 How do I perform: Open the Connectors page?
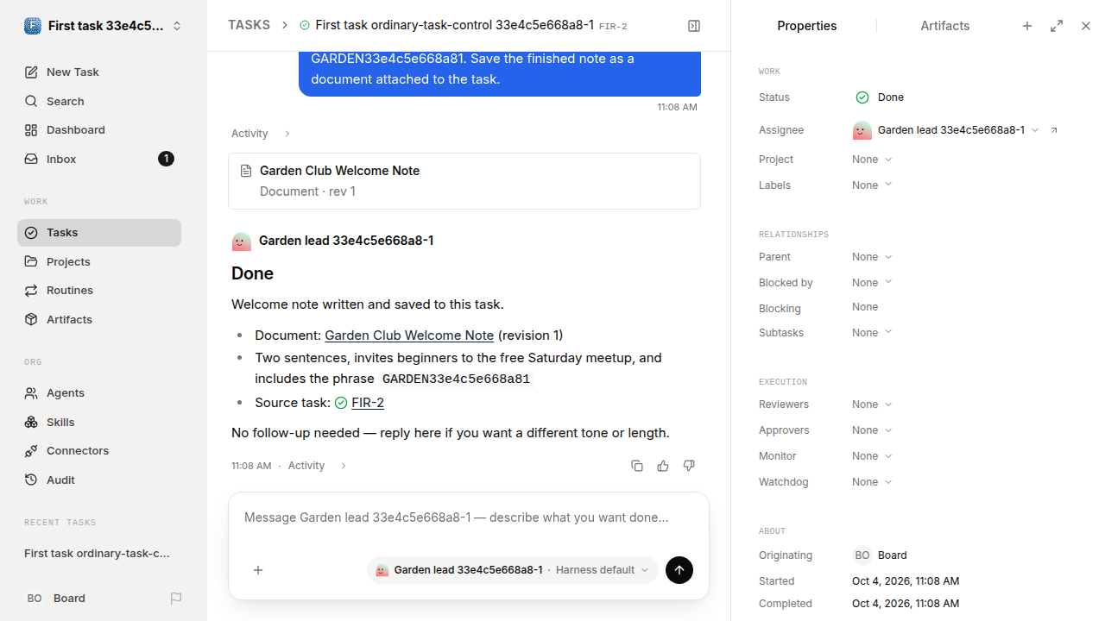(99, 451)
